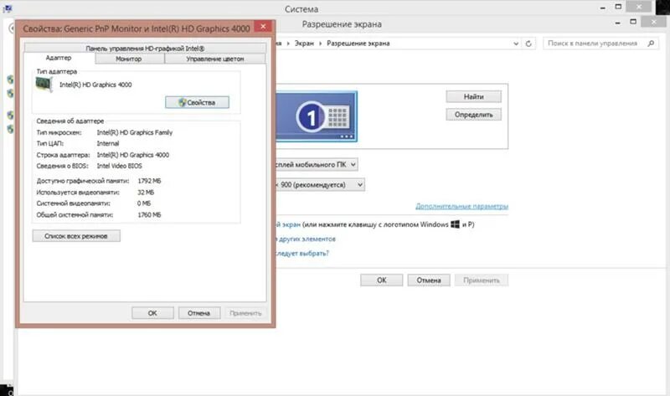Click Применить in Разрешение экрана window
This screenshot has height=396, width=670.
pos(482,280)
